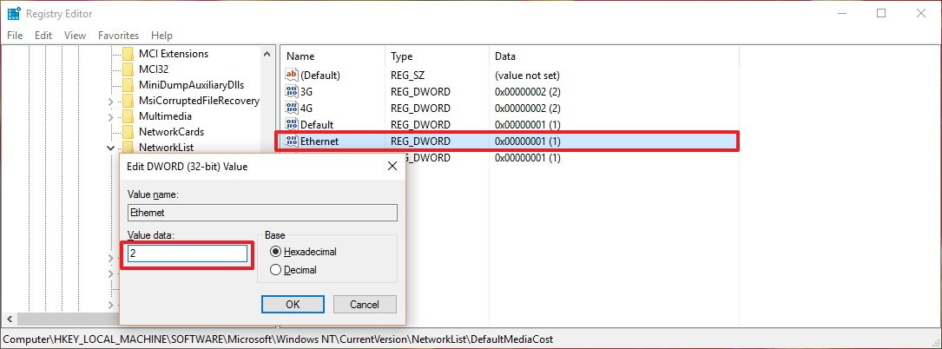The height and width of the screenshot is (349, 942).
Task: Click the Registry Editor app icon in title bar
Action: (x=14, y=13)
